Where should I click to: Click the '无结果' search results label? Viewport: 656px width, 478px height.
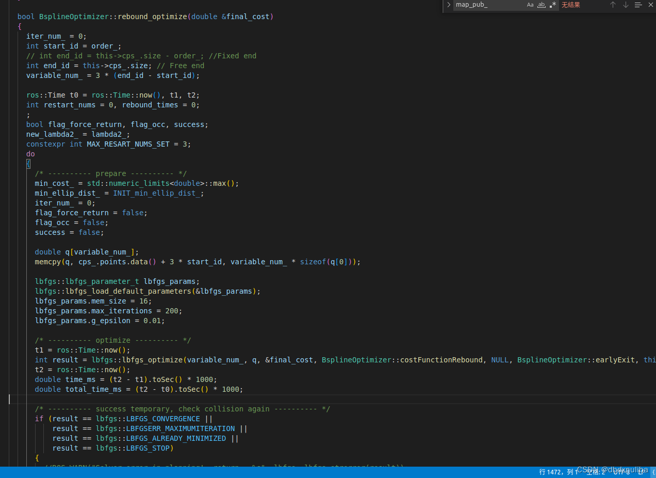coord(570,5)
